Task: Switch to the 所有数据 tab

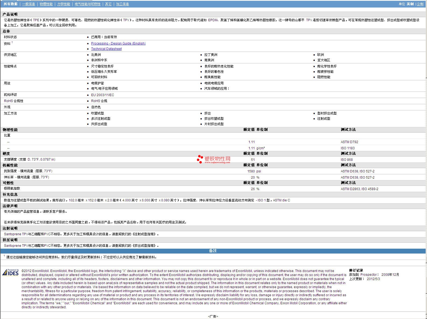Action: click(10, 4)
